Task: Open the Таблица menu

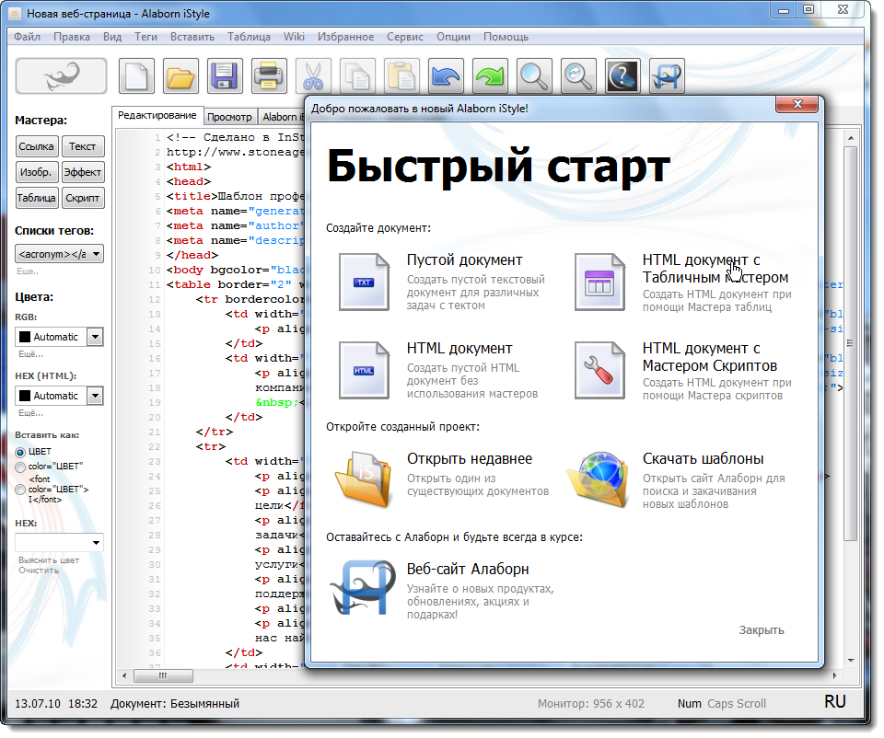Action: (x=249, y=37)
